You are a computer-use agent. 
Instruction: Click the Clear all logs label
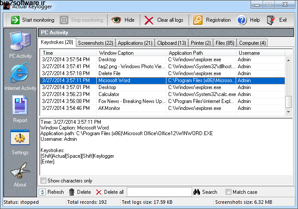click(x=170, y=20)
